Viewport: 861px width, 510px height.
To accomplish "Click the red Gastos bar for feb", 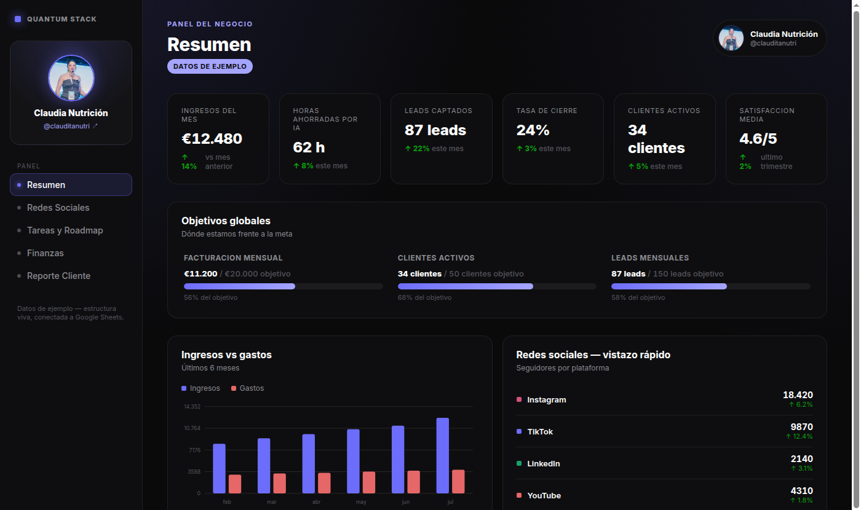I will point(235,484).
